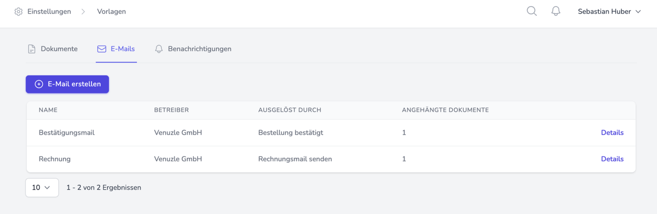
Task: Open Details for Bestätigungsmail
Action: pos(612,133)
